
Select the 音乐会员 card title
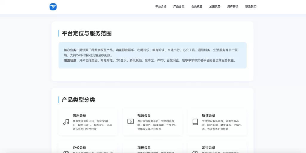(79, 115)
